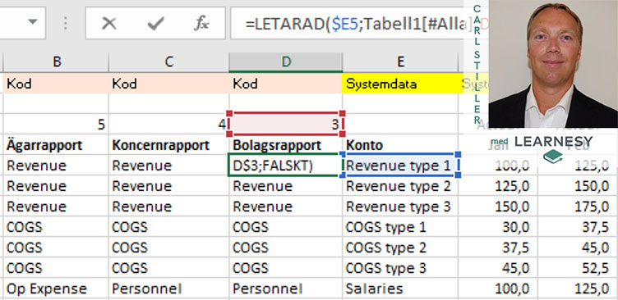Click the 30,0 value in COGS type 1 row

(x=498, y=227)
